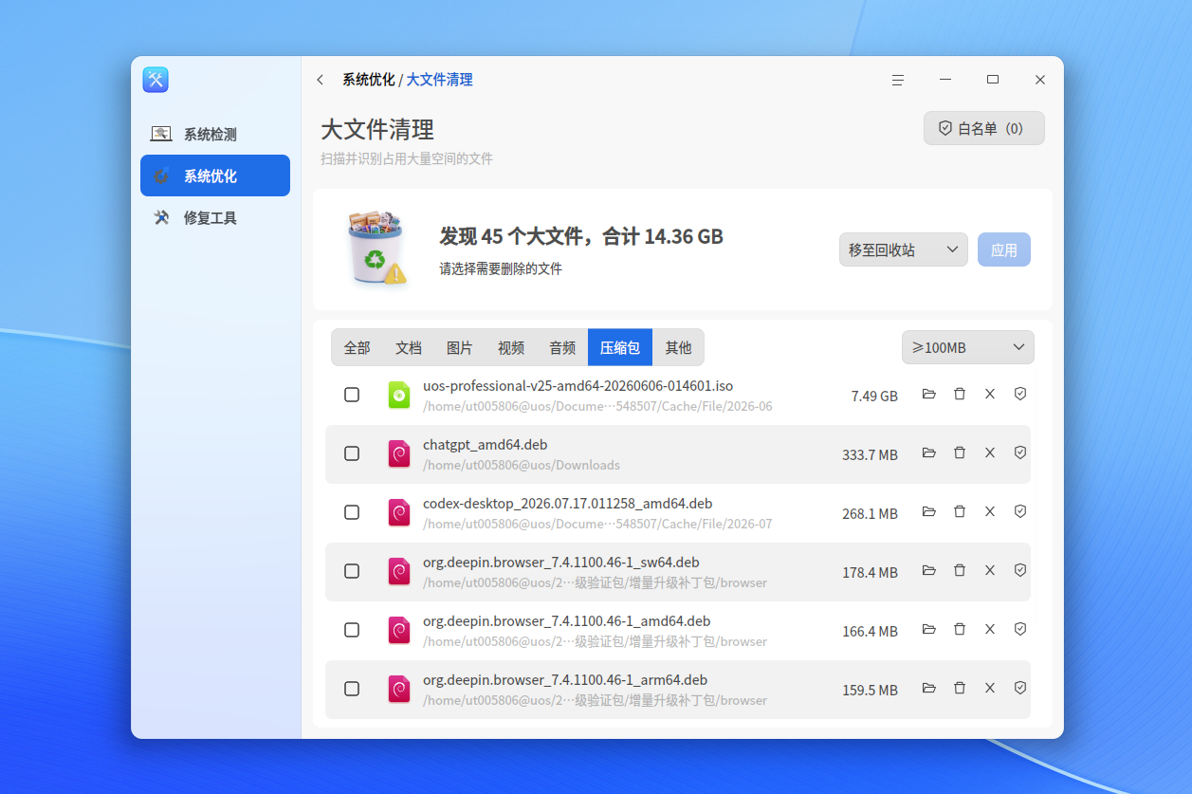Tick checkbox for deepin browser arm64 deb
The width and height of the screenshot is (1192, 794).
click(x=352, y=689)
